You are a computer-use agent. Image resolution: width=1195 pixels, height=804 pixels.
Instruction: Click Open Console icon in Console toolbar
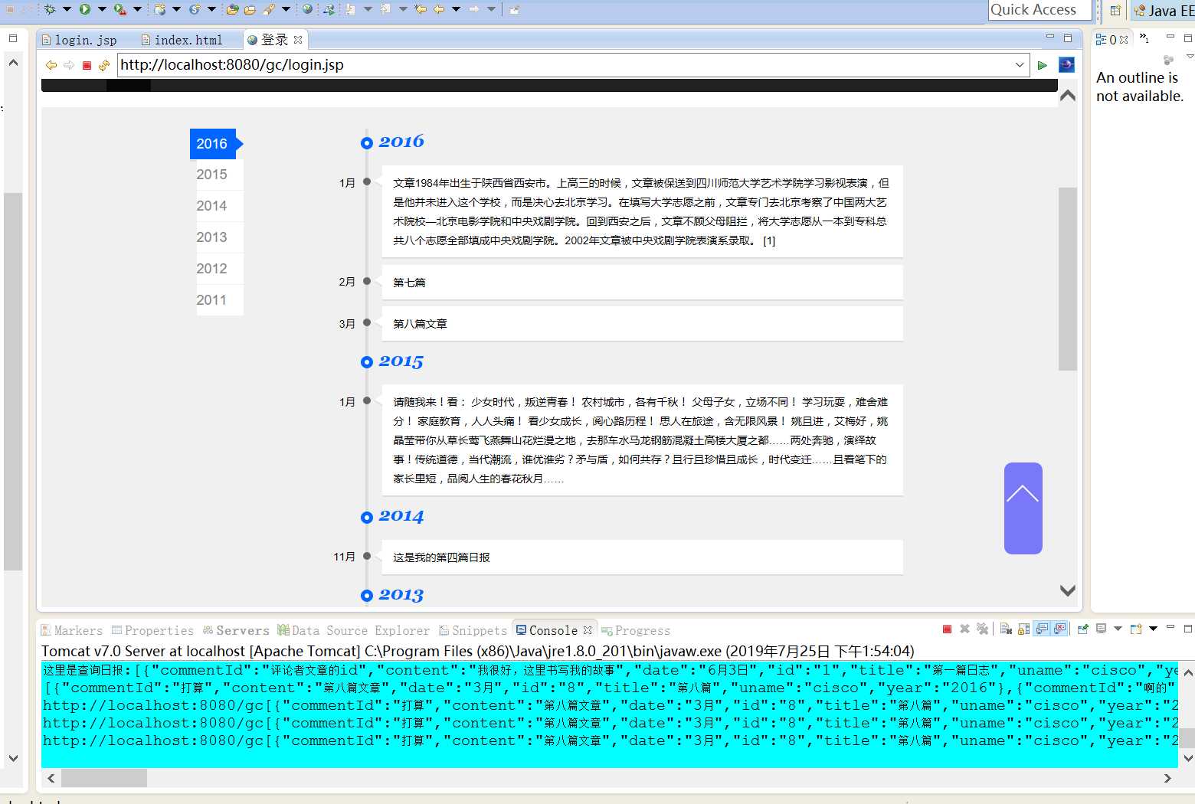(x=1136, y=629)
